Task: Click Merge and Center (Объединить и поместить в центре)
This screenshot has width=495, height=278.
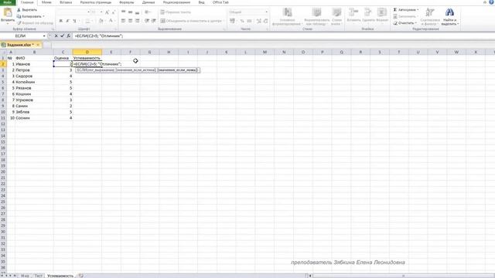Action: pos(191,21)
